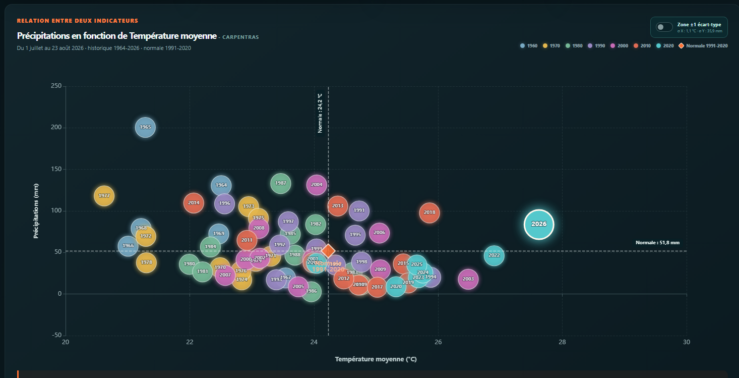Toggle the 1960 decade legend entry

(x=529, y=46)
